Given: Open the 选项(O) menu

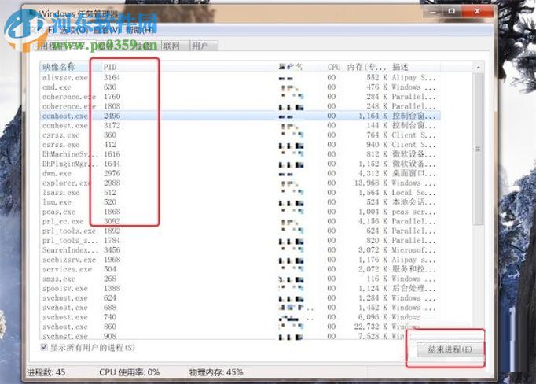Looking at the screenshot, I should [73, 30].
